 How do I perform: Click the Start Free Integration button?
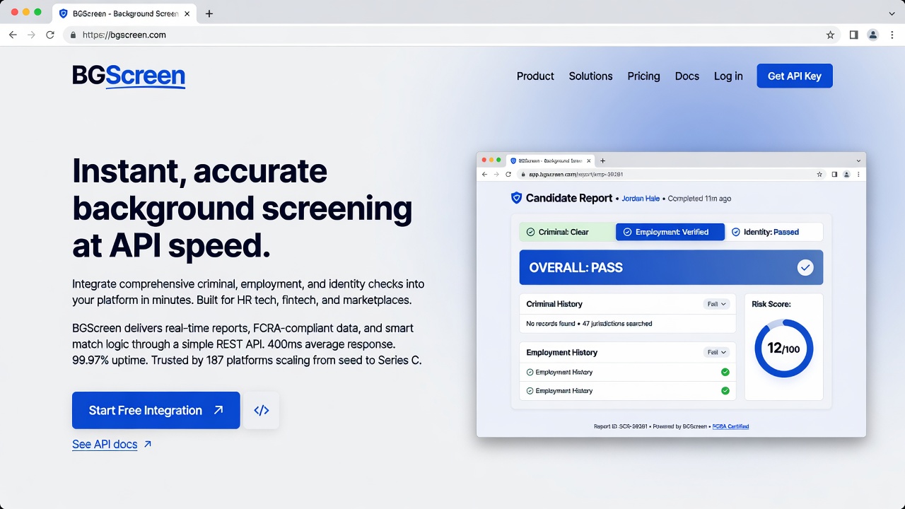(x=156, y=411)
